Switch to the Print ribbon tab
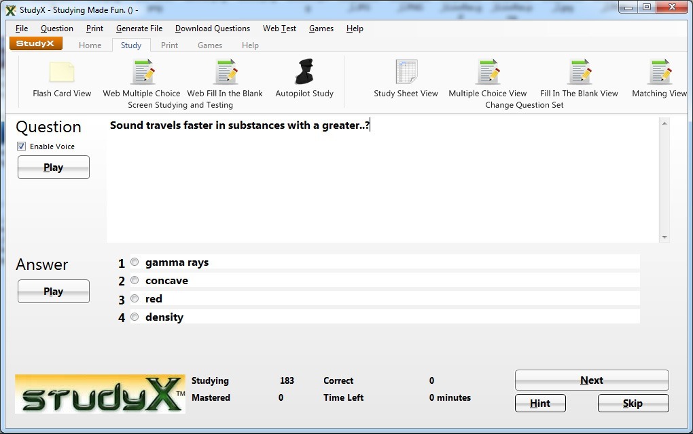 pos(169,45)
